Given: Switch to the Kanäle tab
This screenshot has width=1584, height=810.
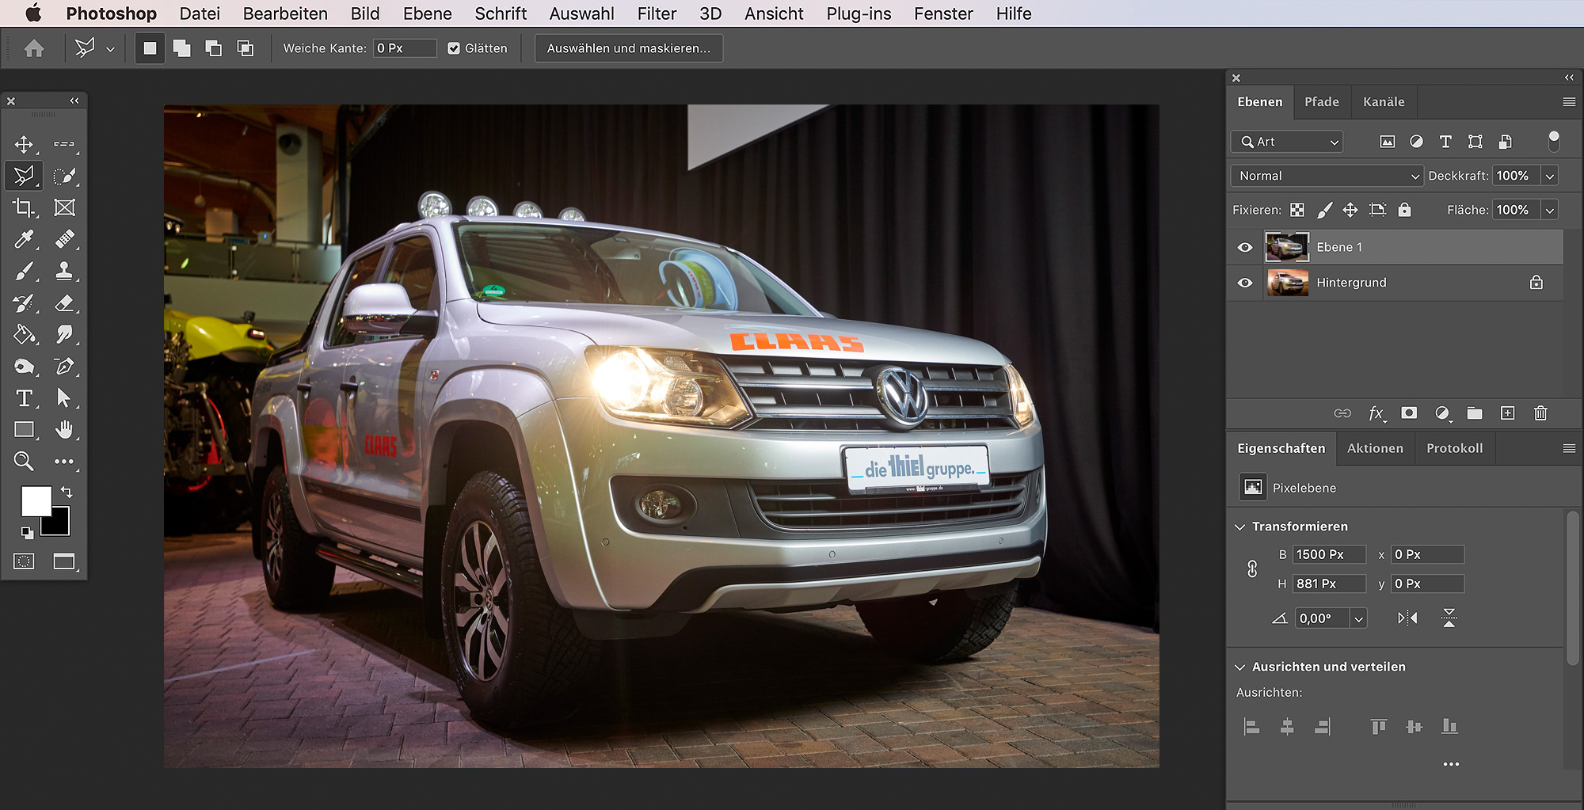Looking at the screenshot, I should (x=1384, y=102).
